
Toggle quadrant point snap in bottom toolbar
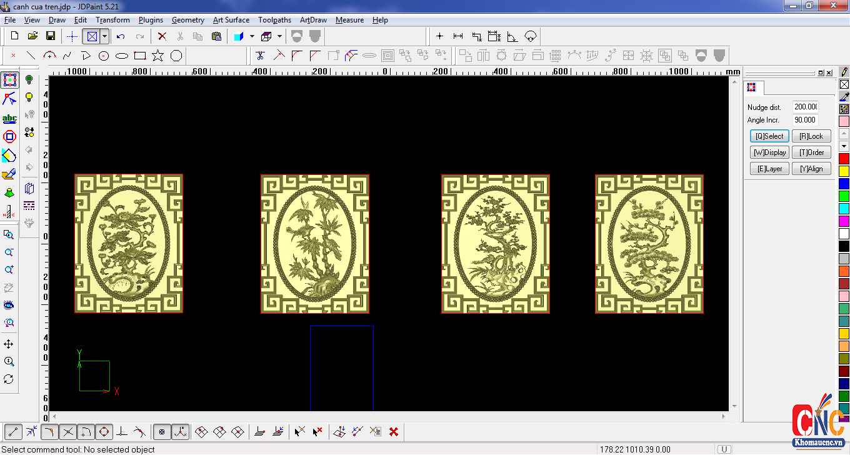104,431
